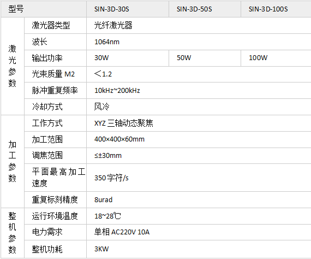This screenshot has height=259, width=311.
Task: Click the SIN-3D-30S model header cell
Action: pyautogui.click(x=128, y=9)
